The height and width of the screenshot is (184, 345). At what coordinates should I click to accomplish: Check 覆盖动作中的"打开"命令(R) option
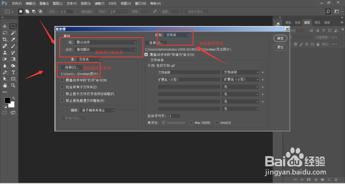tap(62, 80)
